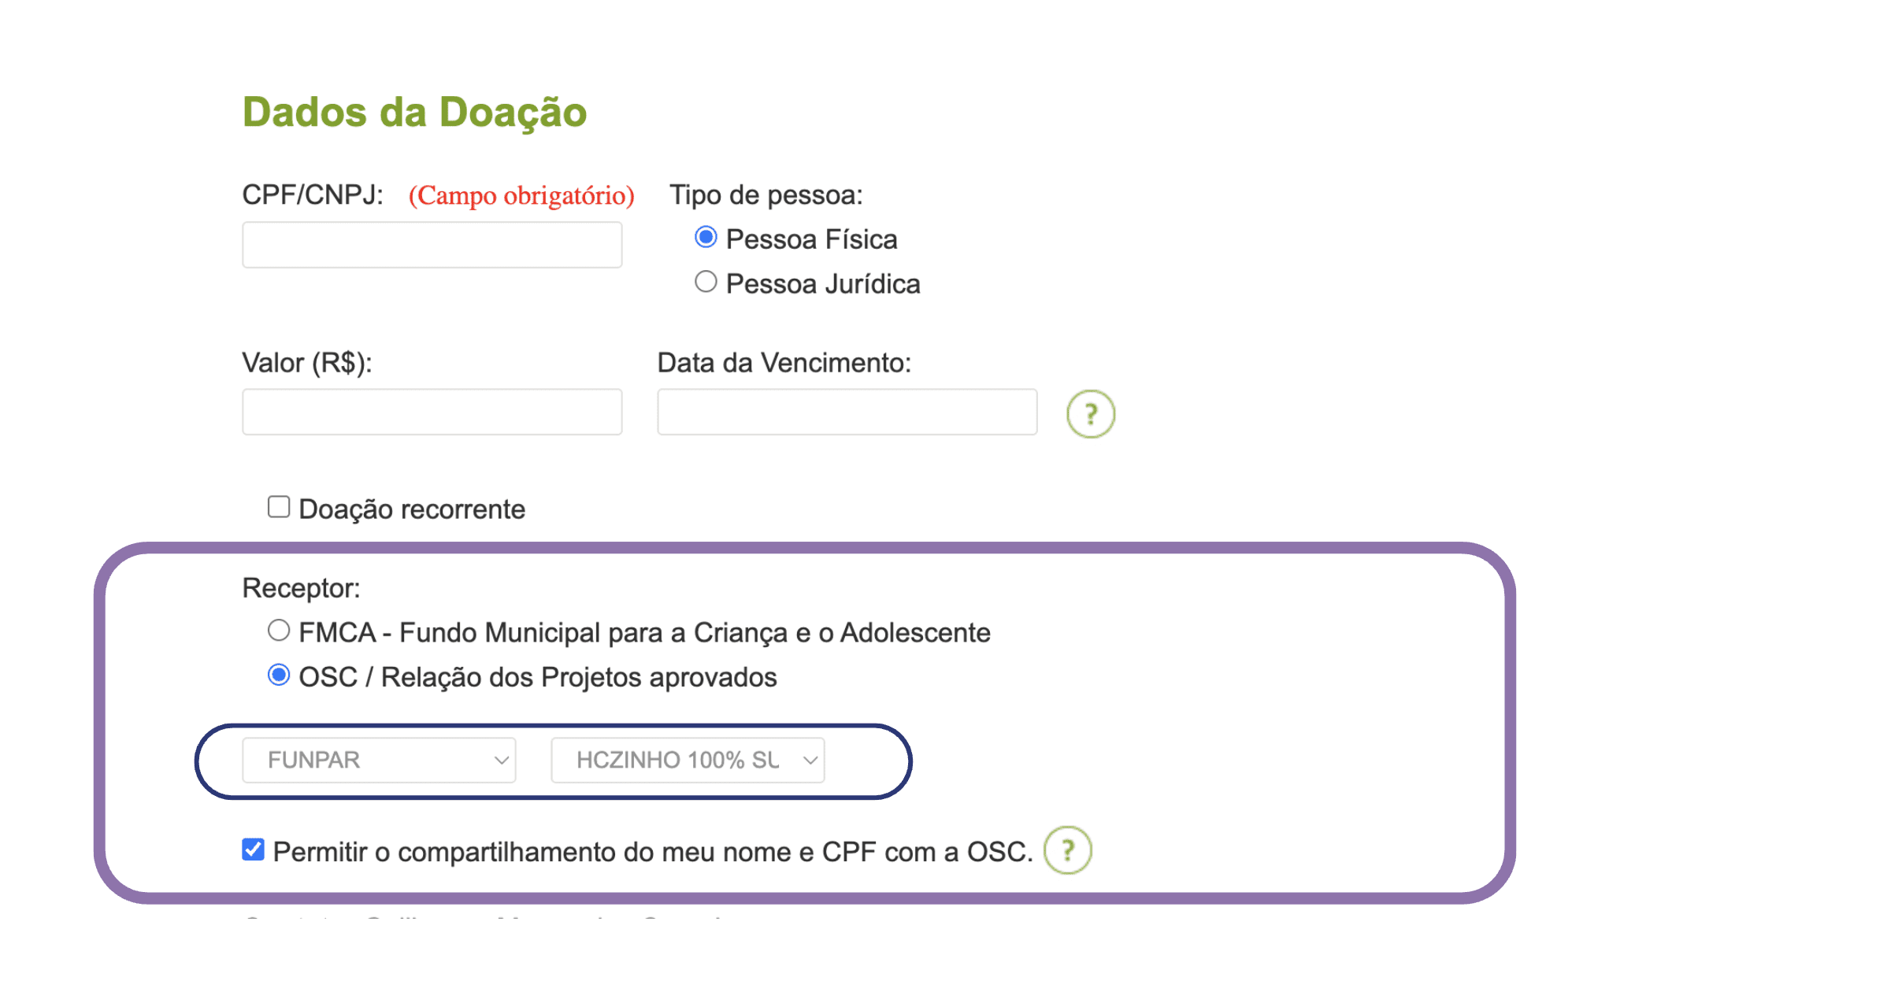Click the chevron arrow of the FUNPAR select
This screenshot has width=1887, height=992.
point(501,760)
